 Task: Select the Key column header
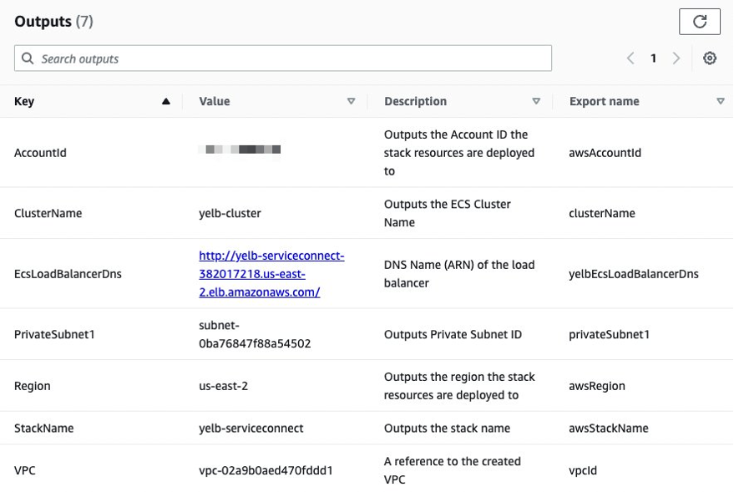[x=24, y=101]
